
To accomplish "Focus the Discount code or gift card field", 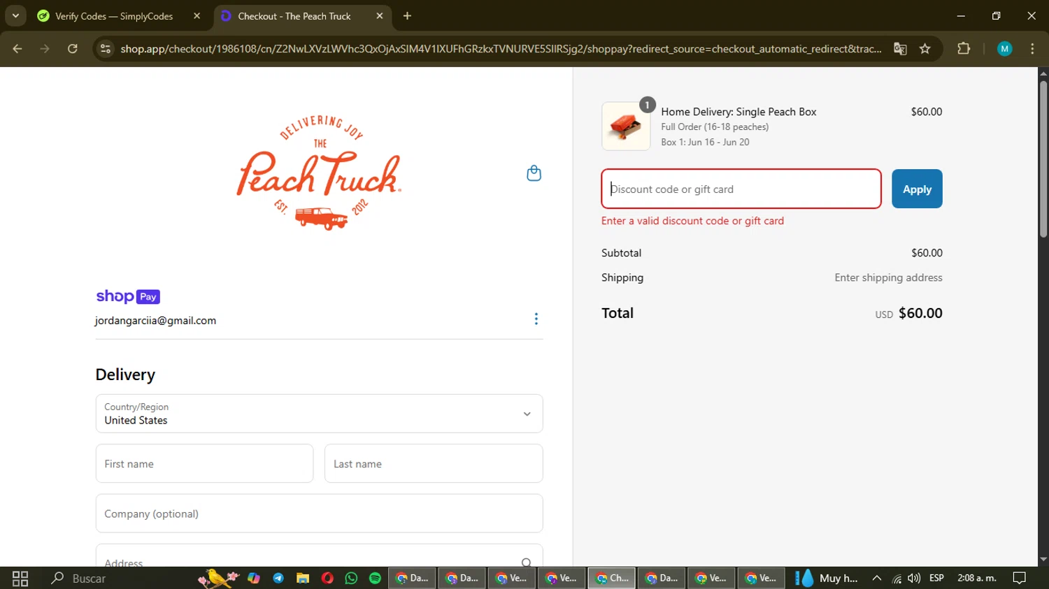I will (741, 189).
